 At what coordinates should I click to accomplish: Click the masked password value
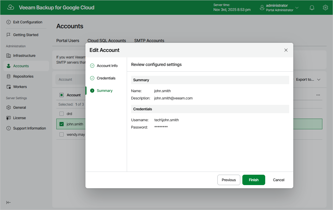(161, 127)
